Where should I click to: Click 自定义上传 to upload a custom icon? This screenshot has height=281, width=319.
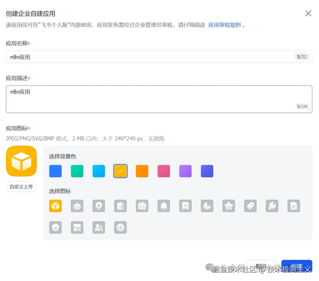click(x=21, y=186)
